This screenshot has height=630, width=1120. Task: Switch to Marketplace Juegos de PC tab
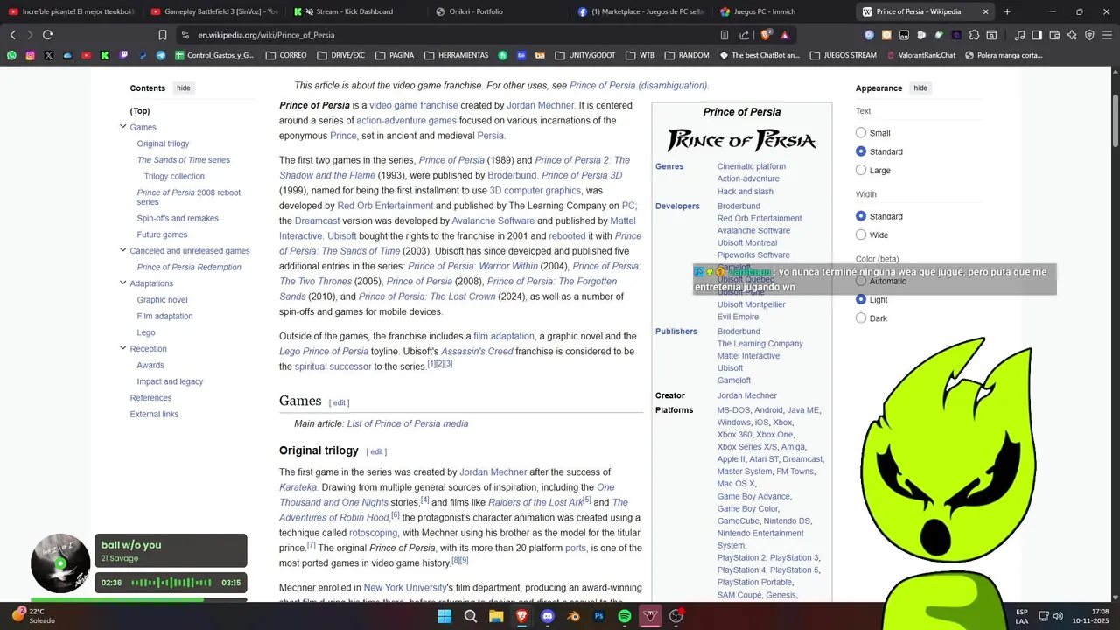(x=639, y=11)
